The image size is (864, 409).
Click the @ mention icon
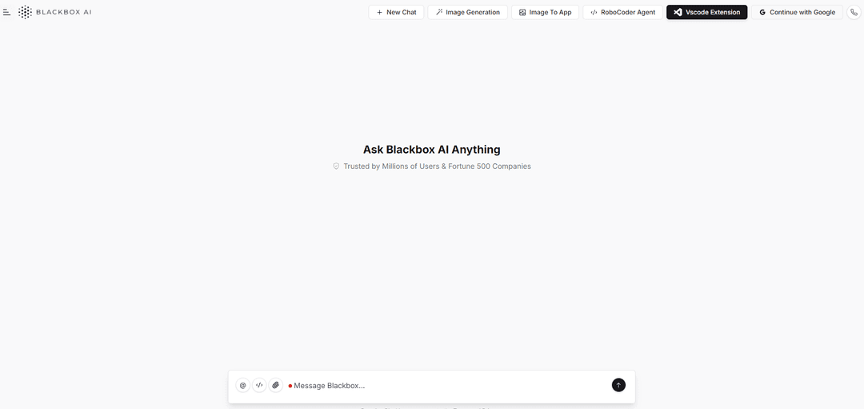(242, 385)
